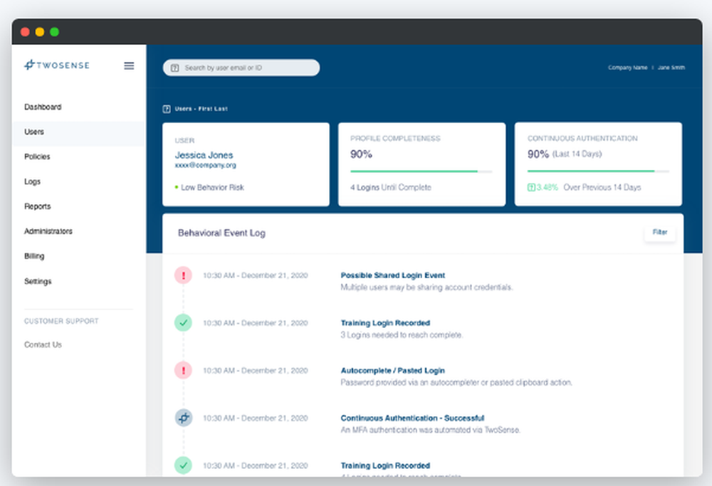Open the Policies page
The image size is (712, 486).
tap(38, 157)
